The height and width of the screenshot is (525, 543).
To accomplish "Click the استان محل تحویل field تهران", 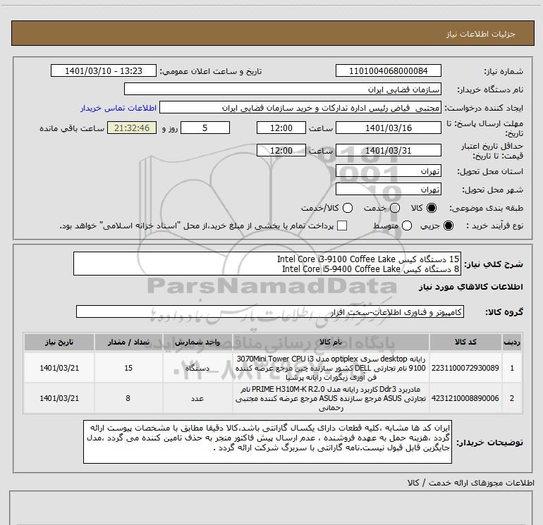I will point(388,171).
